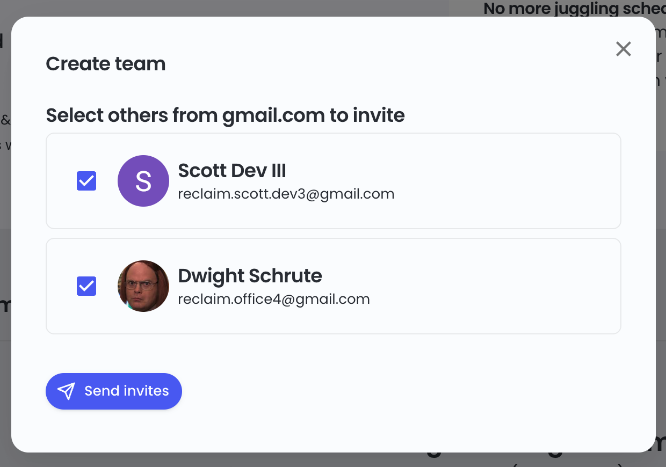This screenshot has height=467, width=666.
Task: Click Dwight Schrute's profile photo
Action: point(143,286)
